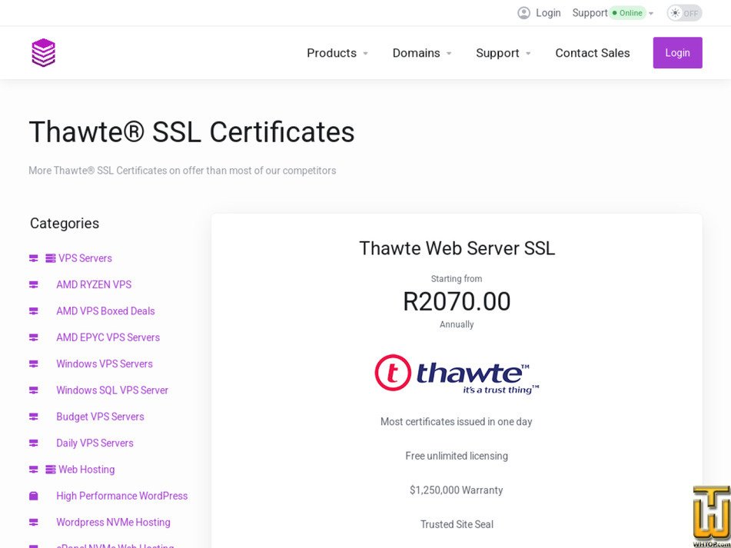The width and height of the screenshot is (731, 548).
Task: Click the bag icon beside High Performance WordPress
Action: point(34,496)
